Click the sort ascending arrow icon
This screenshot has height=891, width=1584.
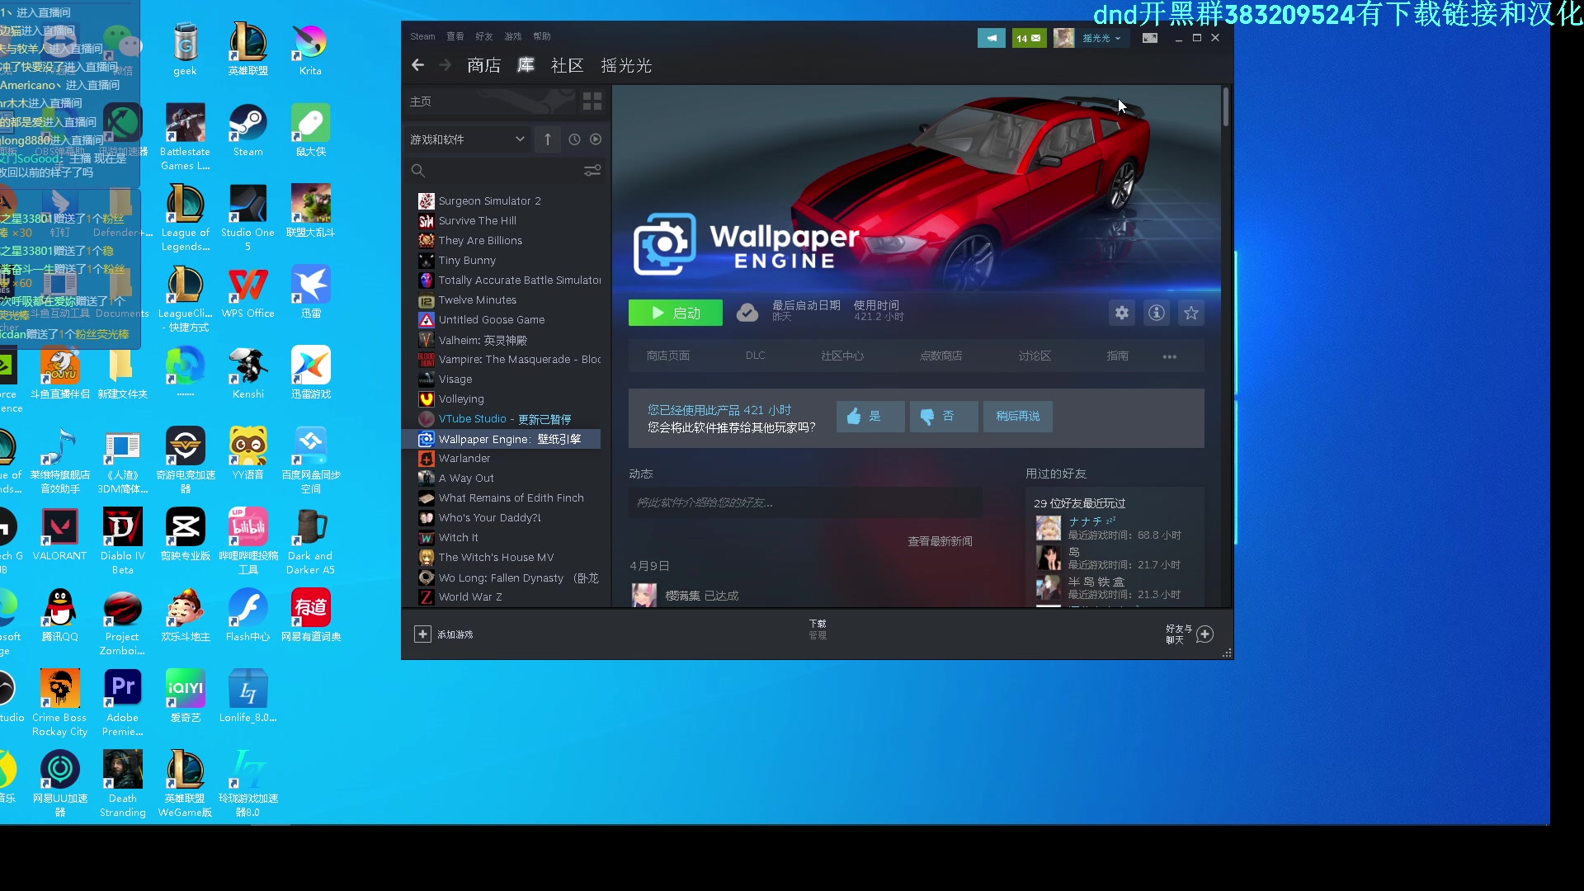(x=548, y=139)
